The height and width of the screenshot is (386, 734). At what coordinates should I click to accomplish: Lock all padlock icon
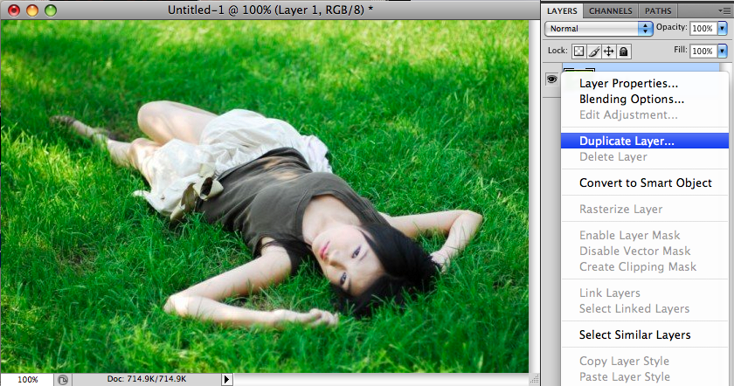click(624, 51)
